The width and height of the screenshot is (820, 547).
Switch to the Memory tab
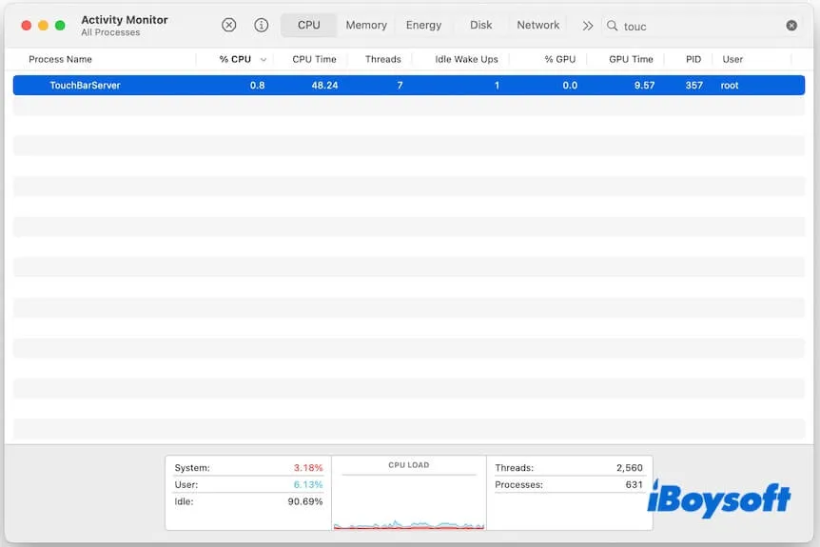coord(365,26)
